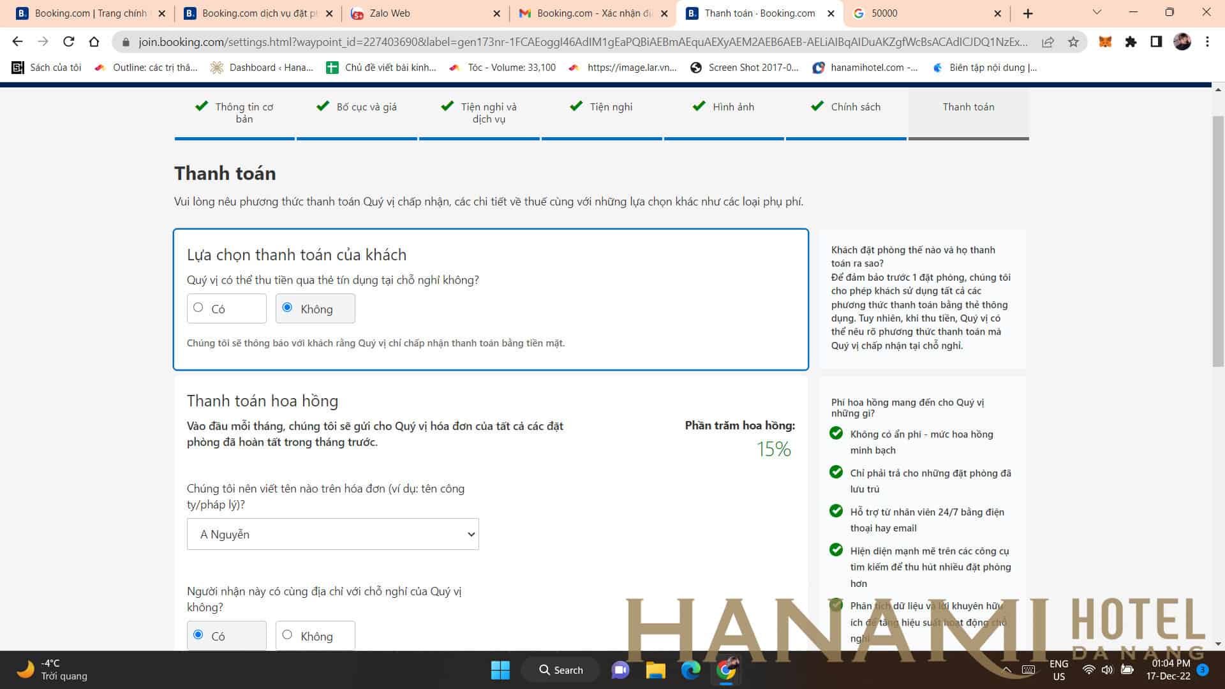Click the browser reload icon
Screen dimensions: 1225x689
pos(68,41)
